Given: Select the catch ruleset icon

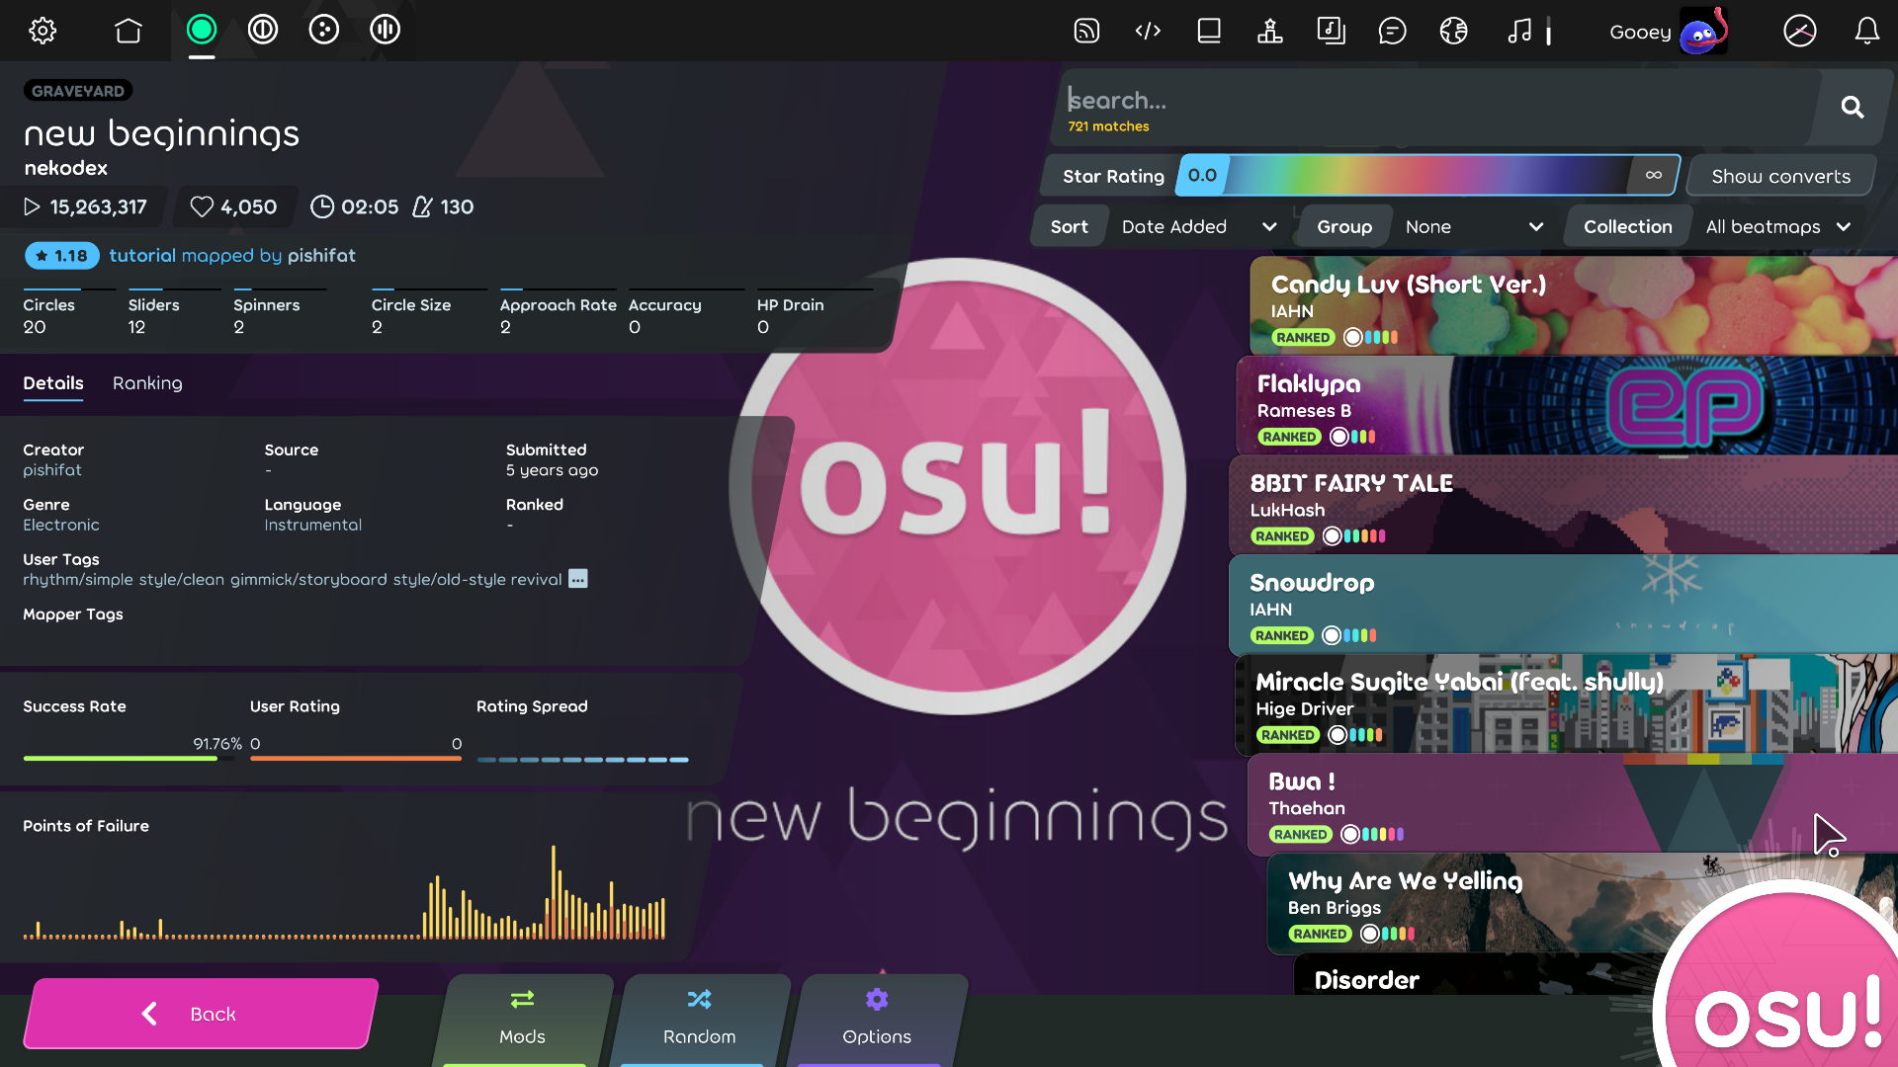Looking at the screenshot, I should tap(324, 30).
